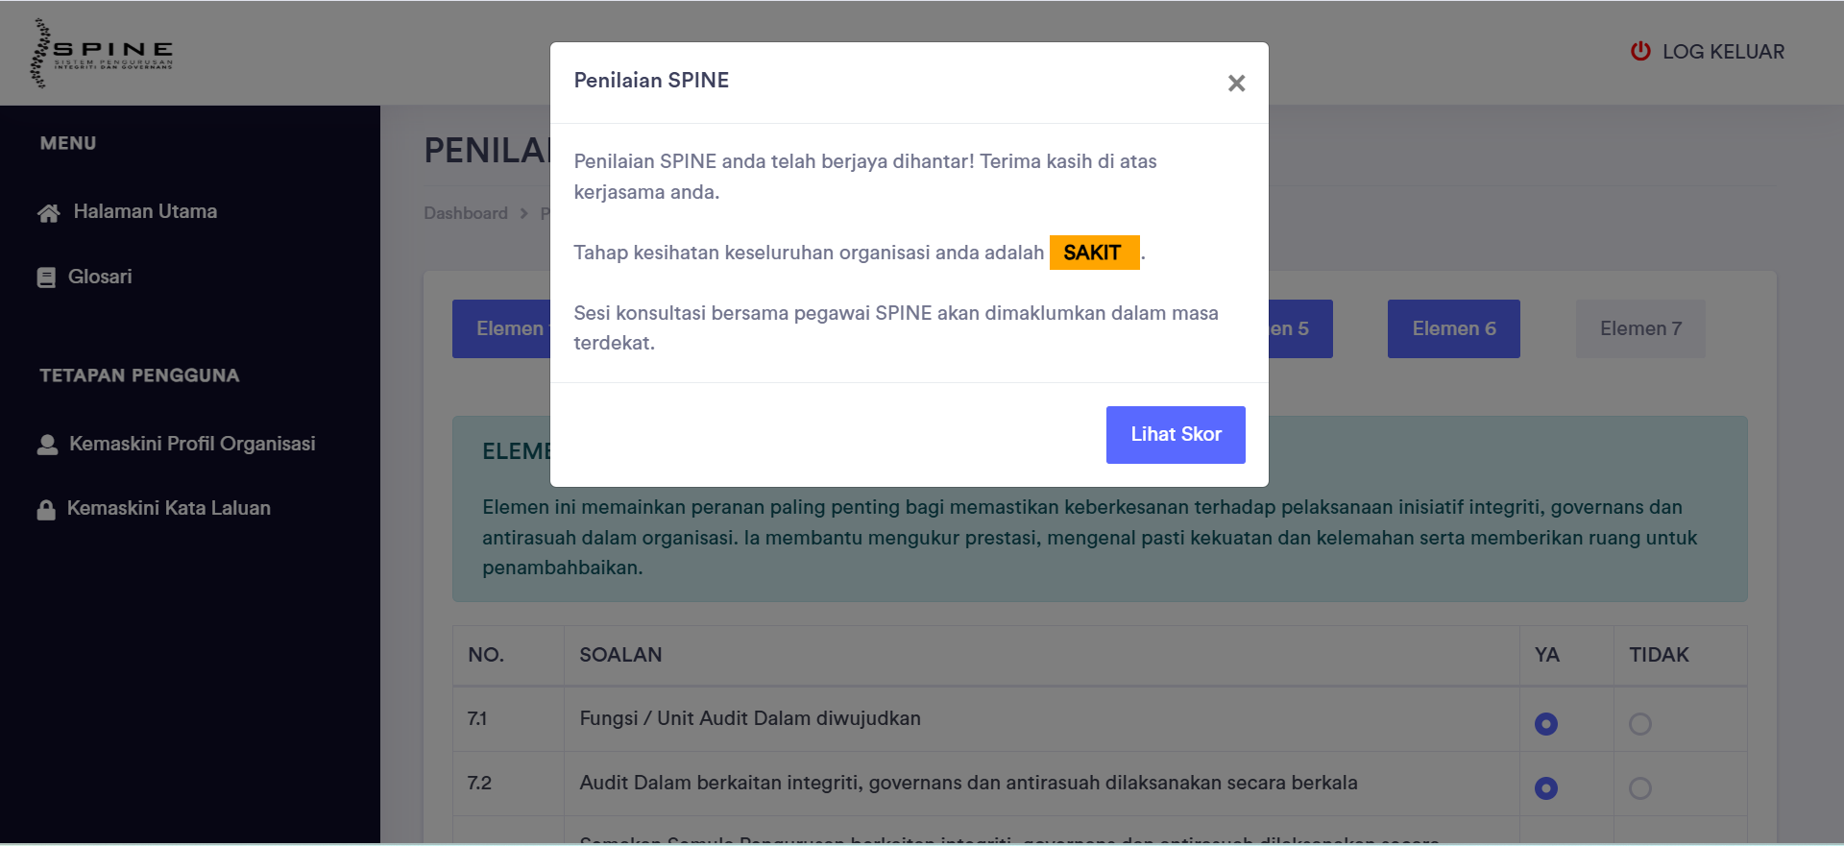Click the LOG KELUAR link
Viewport: 1844px width, 846px height.
coord(1722,52)
